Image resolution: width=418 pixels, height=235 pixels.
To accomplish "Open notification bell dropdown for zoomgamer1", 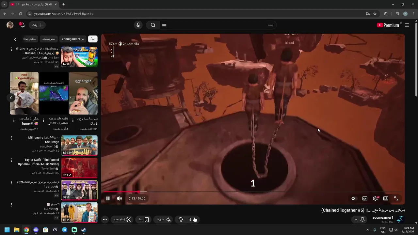I will [x=359, y=220].
